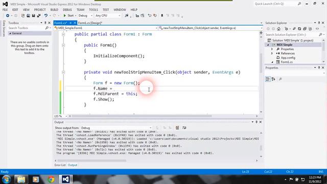The height and width of the screenshot is (184, 327).
Task: Clear all output text in Output panel
Action: click(177, 128)
